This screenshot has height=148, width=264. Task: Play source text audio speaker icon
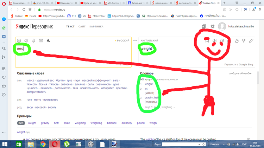click(26, 40)
